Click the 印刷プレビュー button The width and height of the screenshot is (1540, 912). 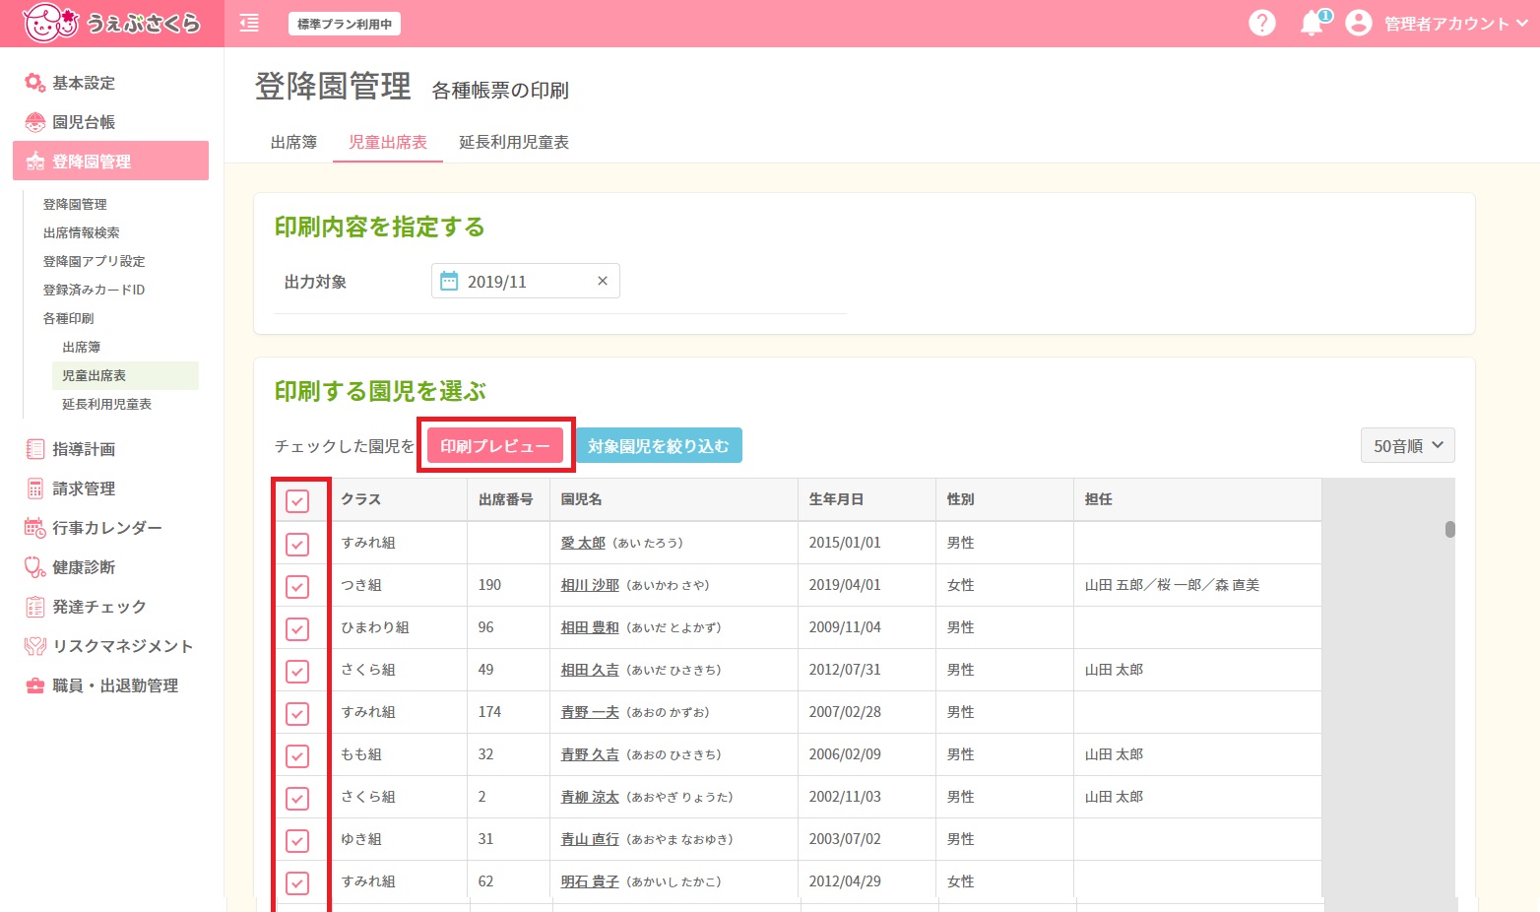495,445
